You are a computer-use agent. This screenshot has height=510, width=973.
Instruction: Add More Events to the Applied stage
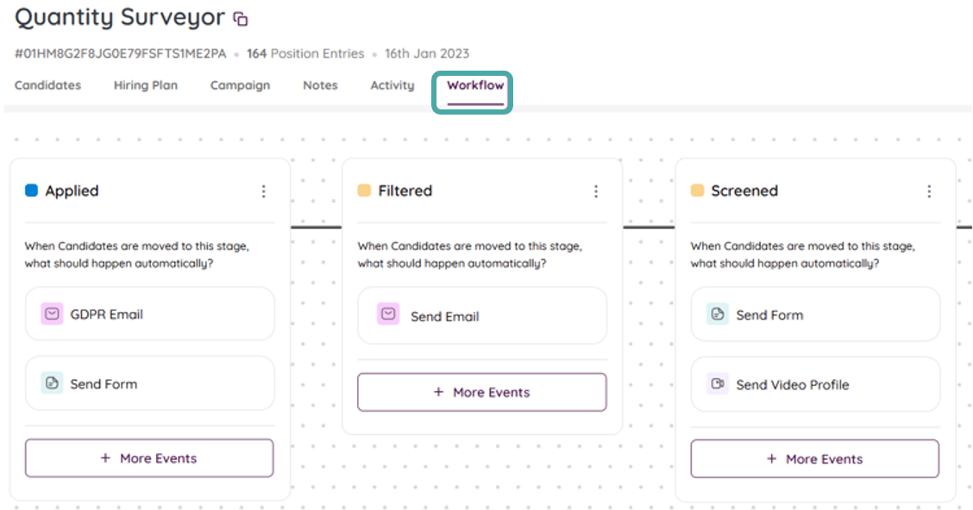click(149, 458)
